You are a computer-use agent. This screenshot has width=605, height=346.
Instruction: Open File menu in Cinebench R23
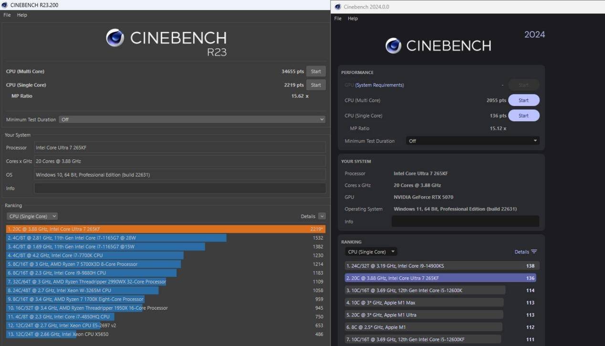click(x=7, y=15)
